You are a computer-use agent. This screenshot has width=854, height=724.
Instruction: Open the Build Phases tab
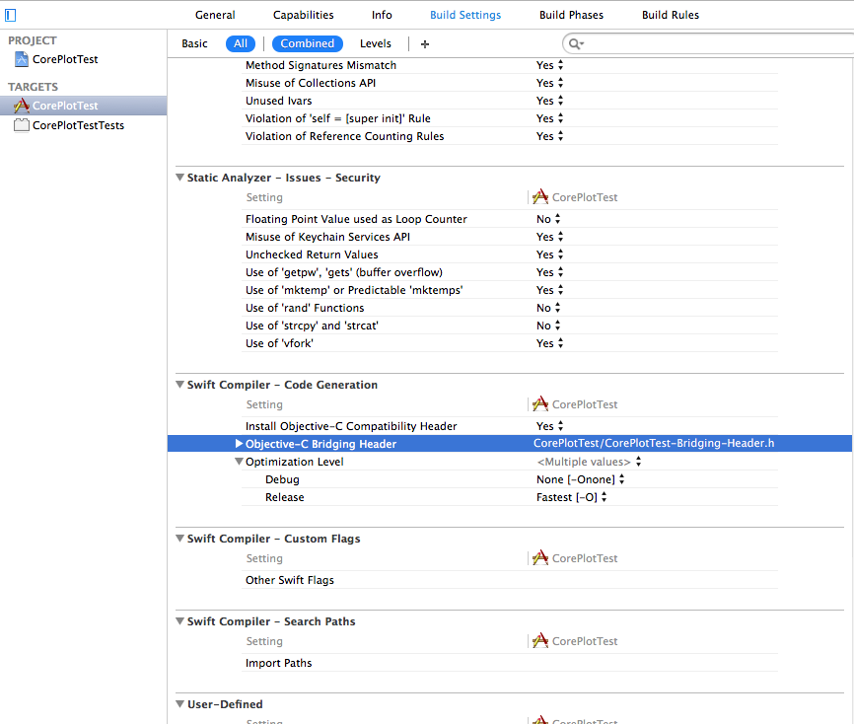571,15
